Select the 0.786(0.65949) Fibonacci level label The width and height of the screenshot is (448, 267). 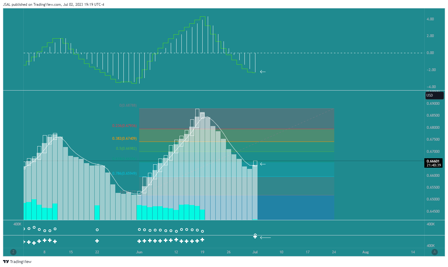click(x=124, y=173)
